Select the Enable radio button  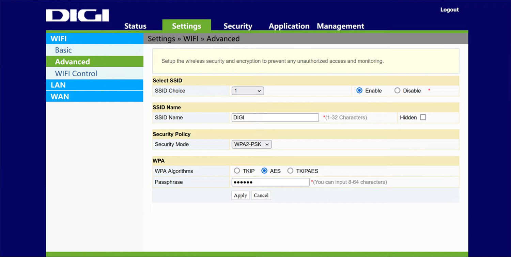[x=359, y=91]
